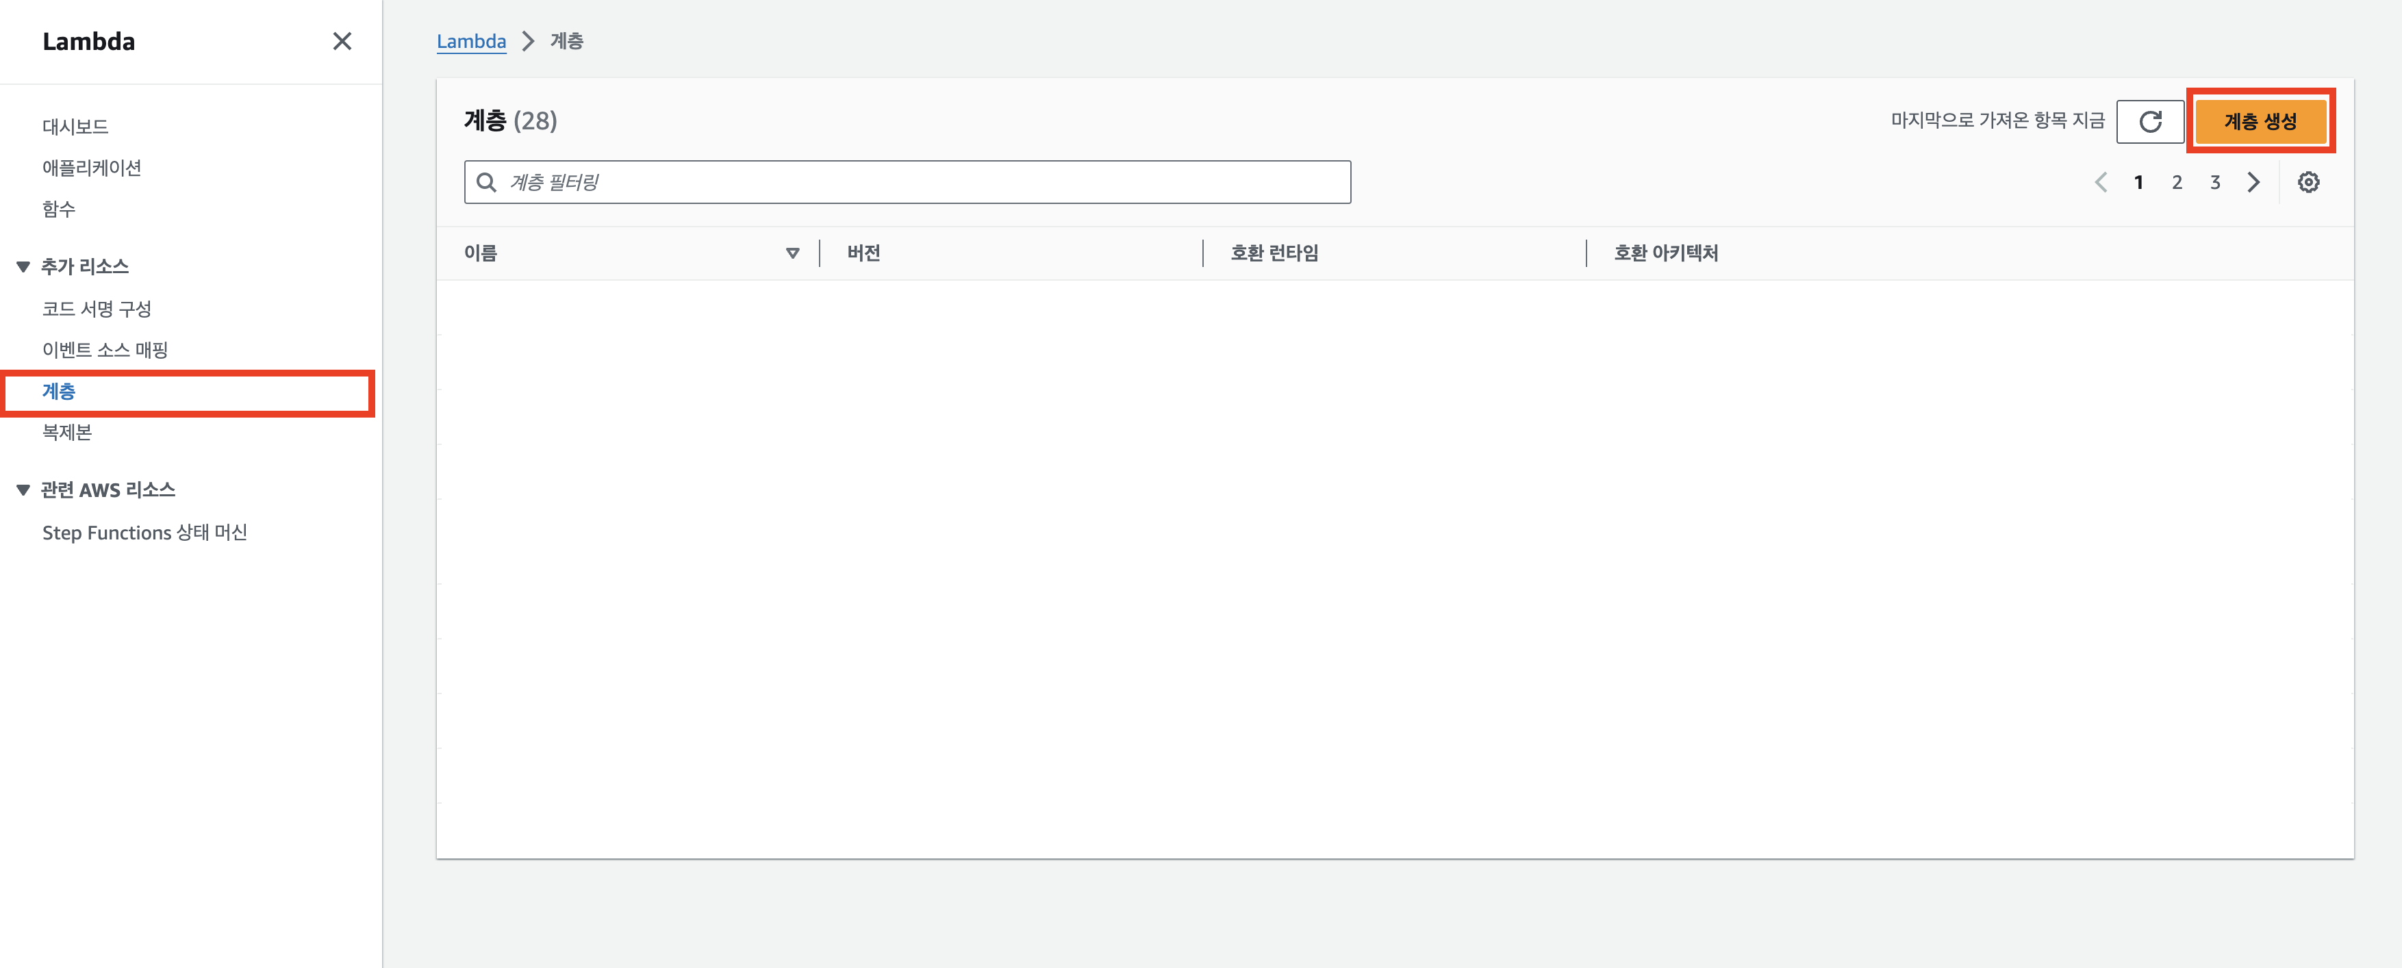Select 복제본 in sidebar
The height and width of the screenshot is (968, 2402).
click(67, 432)
